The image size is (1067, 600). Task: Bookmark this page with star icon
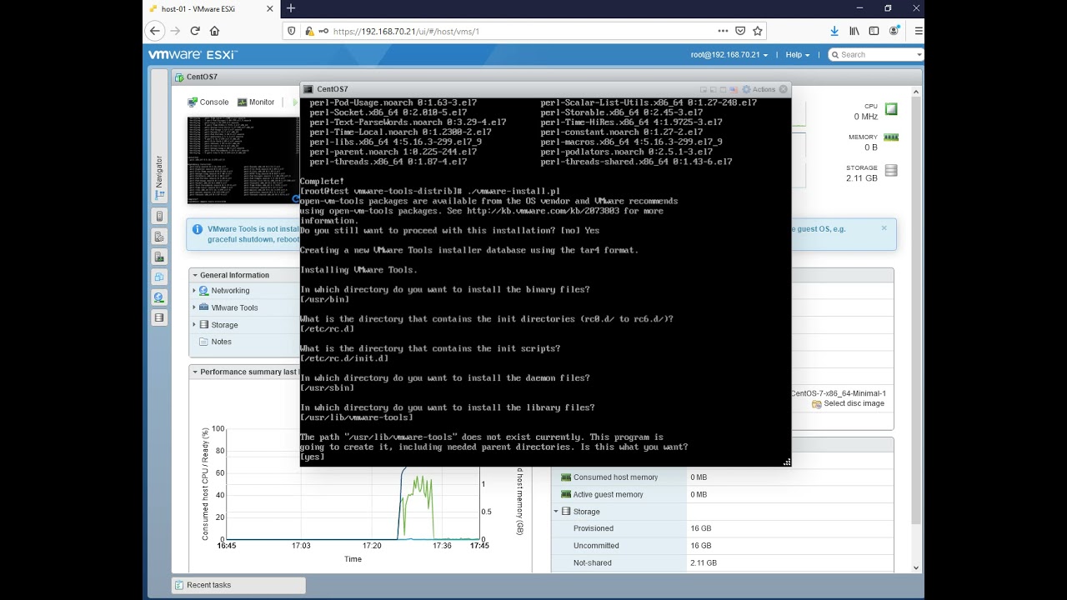tap(758, 31)
